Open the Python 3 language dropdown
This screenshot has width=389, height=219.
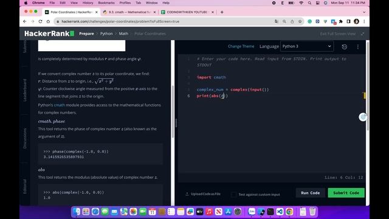306,46
